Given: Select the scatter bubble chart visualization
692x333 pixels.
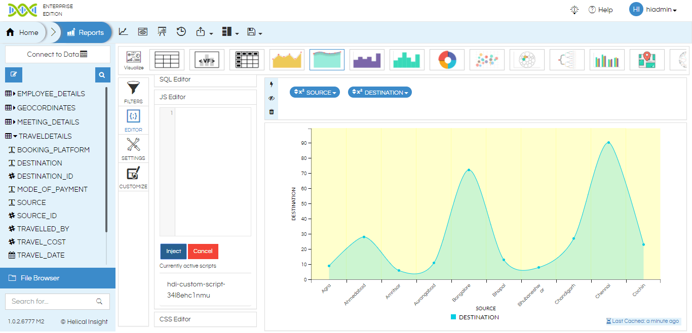Looking at the screenshot, I should pos(487,60).
